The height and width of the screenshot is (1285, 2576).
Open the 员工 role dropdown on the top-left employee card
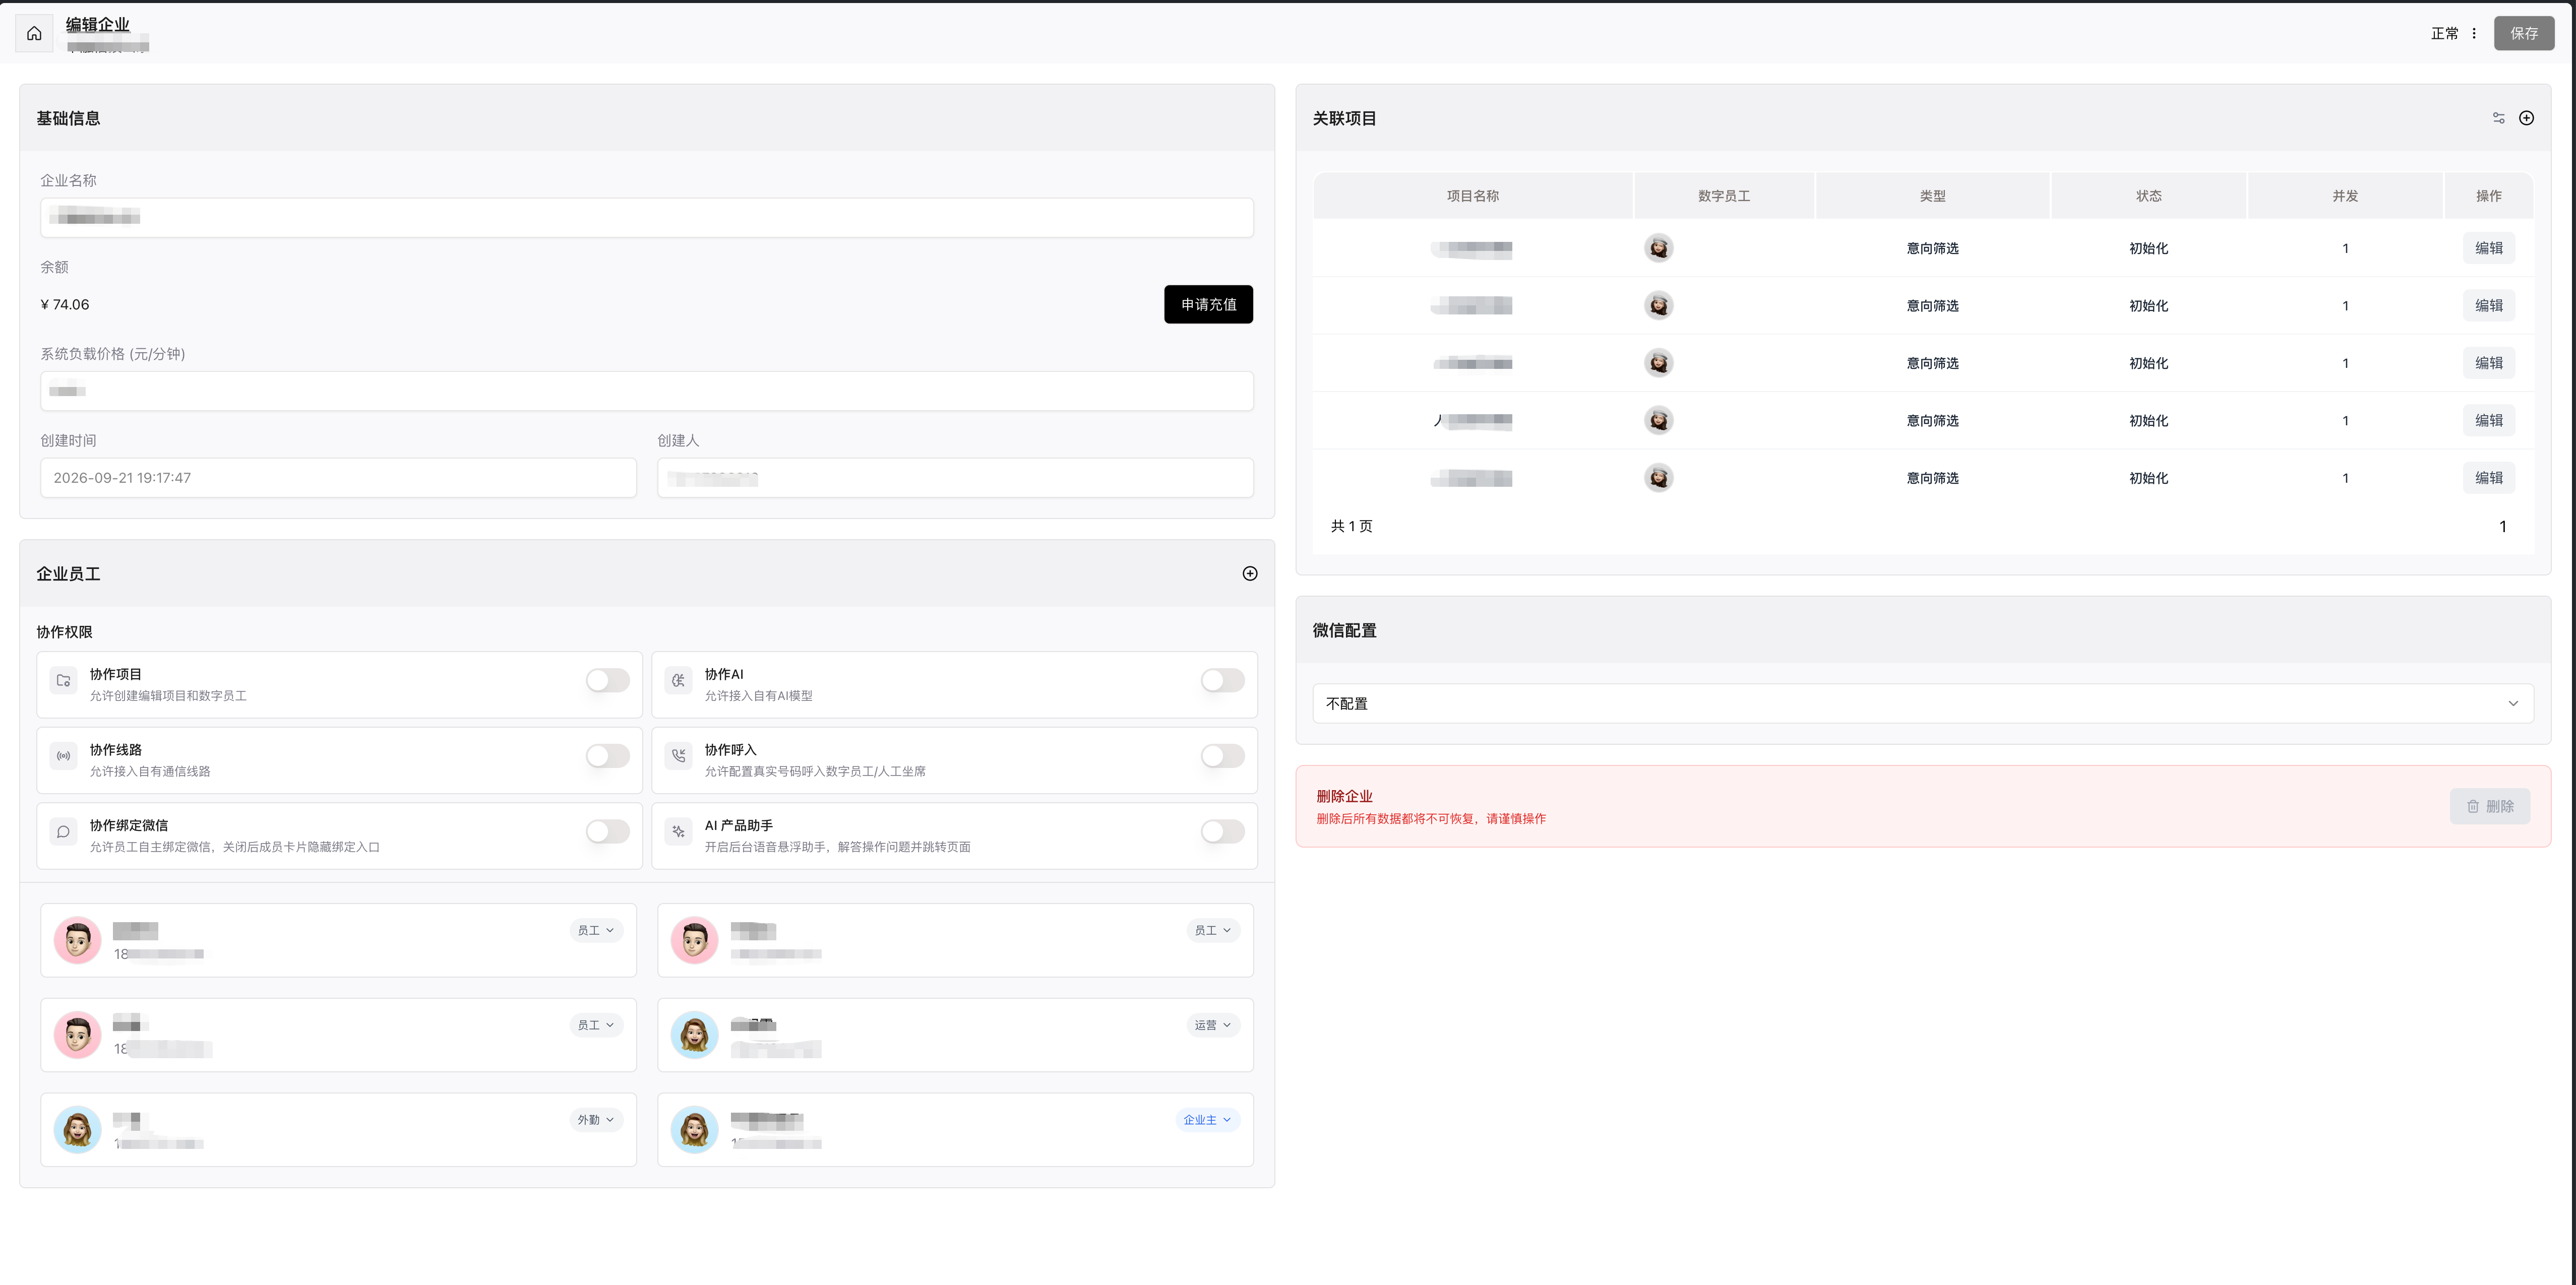click(596, 930)
